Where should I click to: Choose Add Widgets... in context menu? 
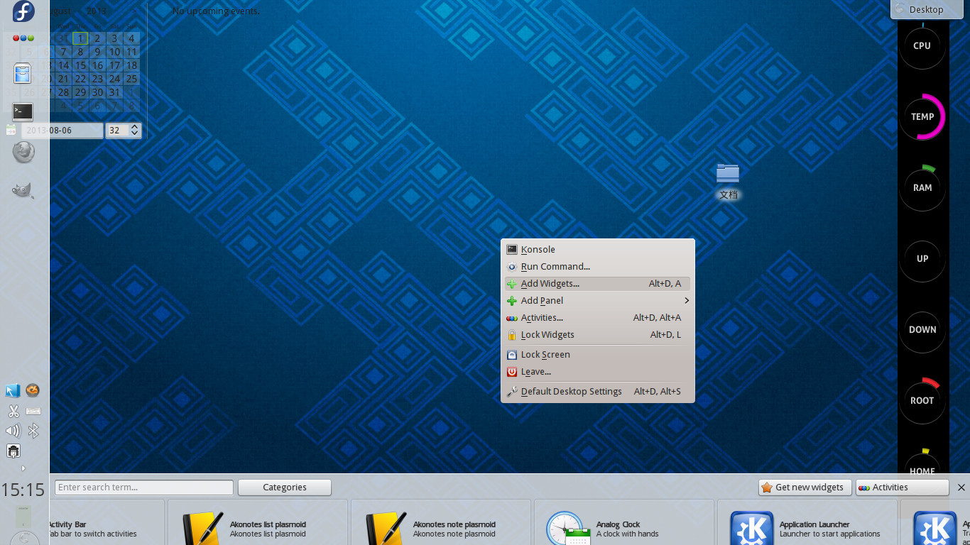pyautogui.click(x=597, y=283)
